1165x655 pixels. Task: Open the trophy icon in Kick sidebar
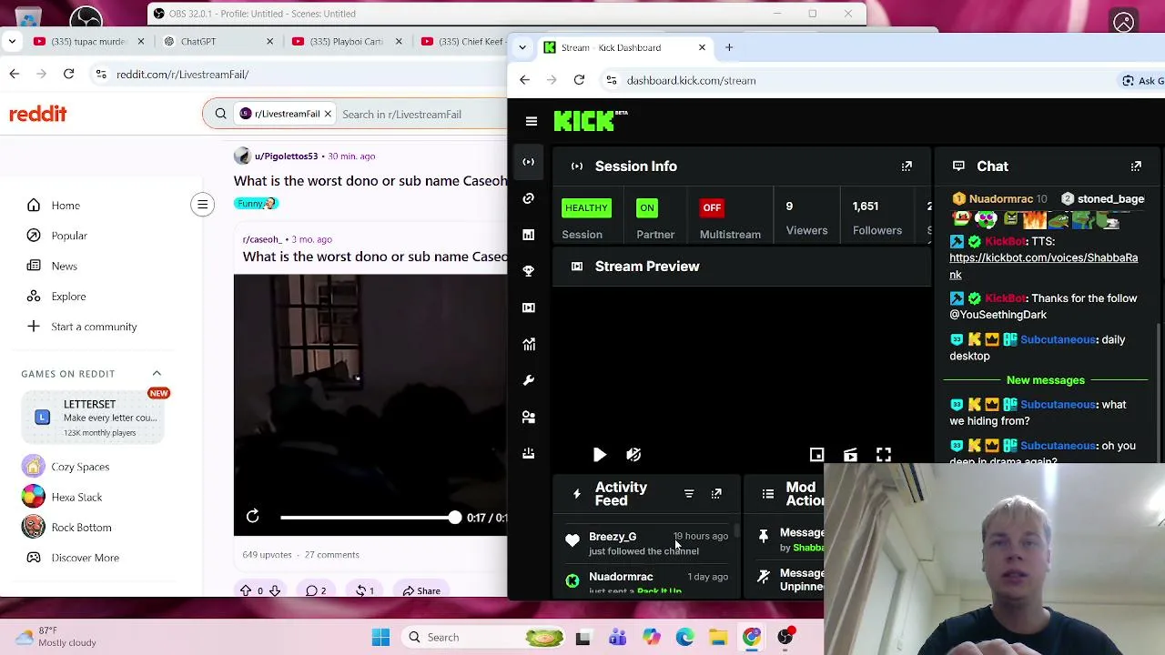(x=529, y=271)
